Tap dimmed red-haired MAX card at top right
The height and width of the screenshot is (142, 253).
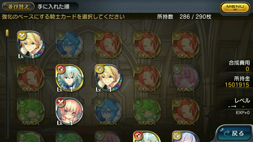(x=186, y=45)
